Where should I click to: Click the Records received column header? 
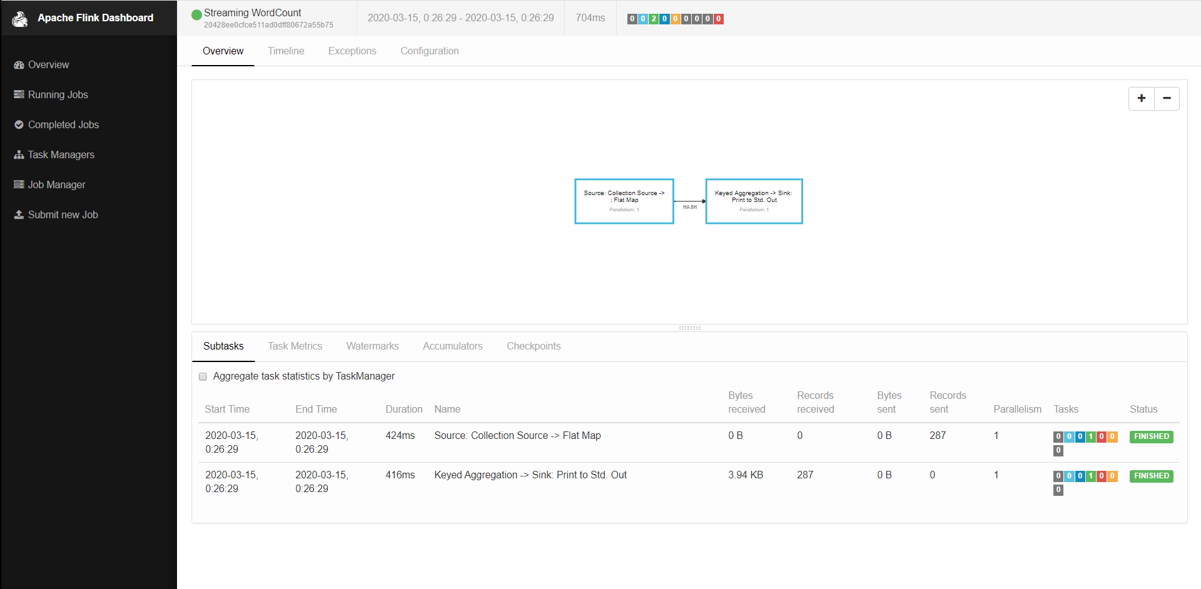815,403
